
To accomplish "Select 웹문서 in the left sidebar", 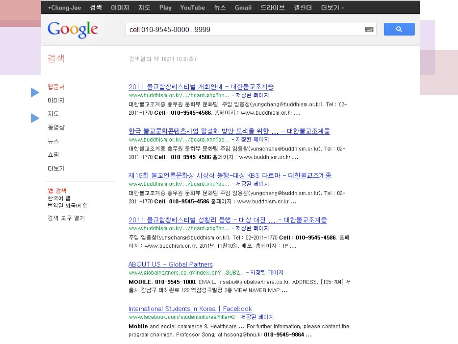I will 56,87.
